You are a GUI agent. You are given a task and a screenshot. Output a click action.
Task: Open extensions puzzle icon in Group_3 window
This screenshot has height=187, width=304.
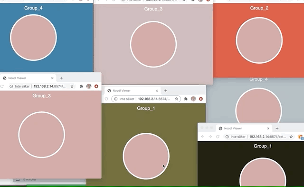[81, 86]
